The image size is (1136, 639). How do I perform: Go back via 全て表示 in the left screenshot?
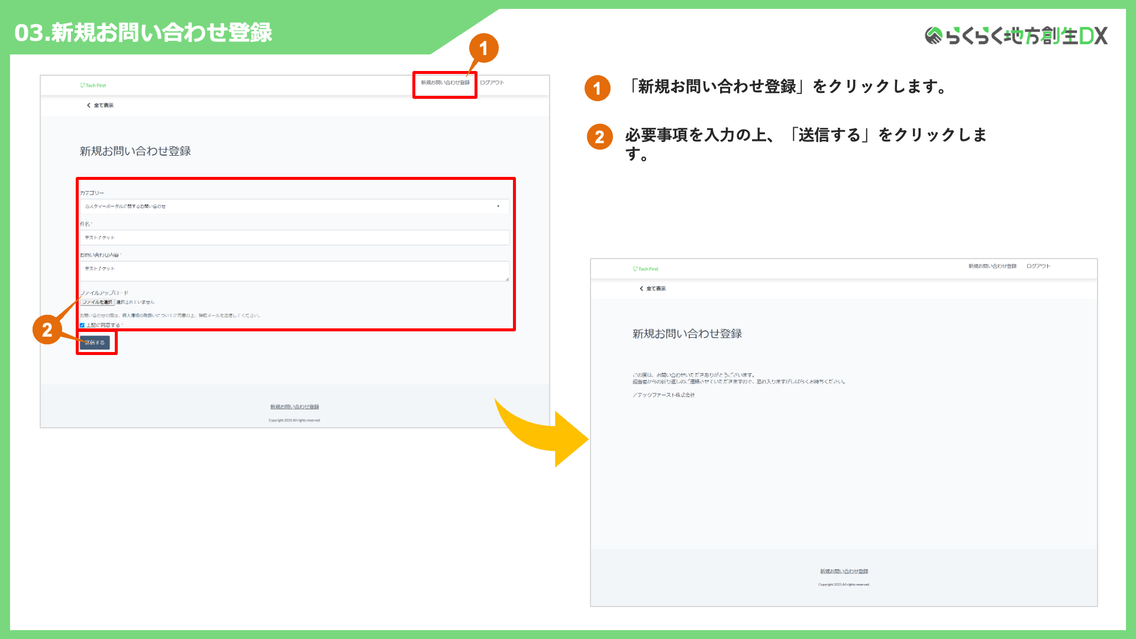101,105
